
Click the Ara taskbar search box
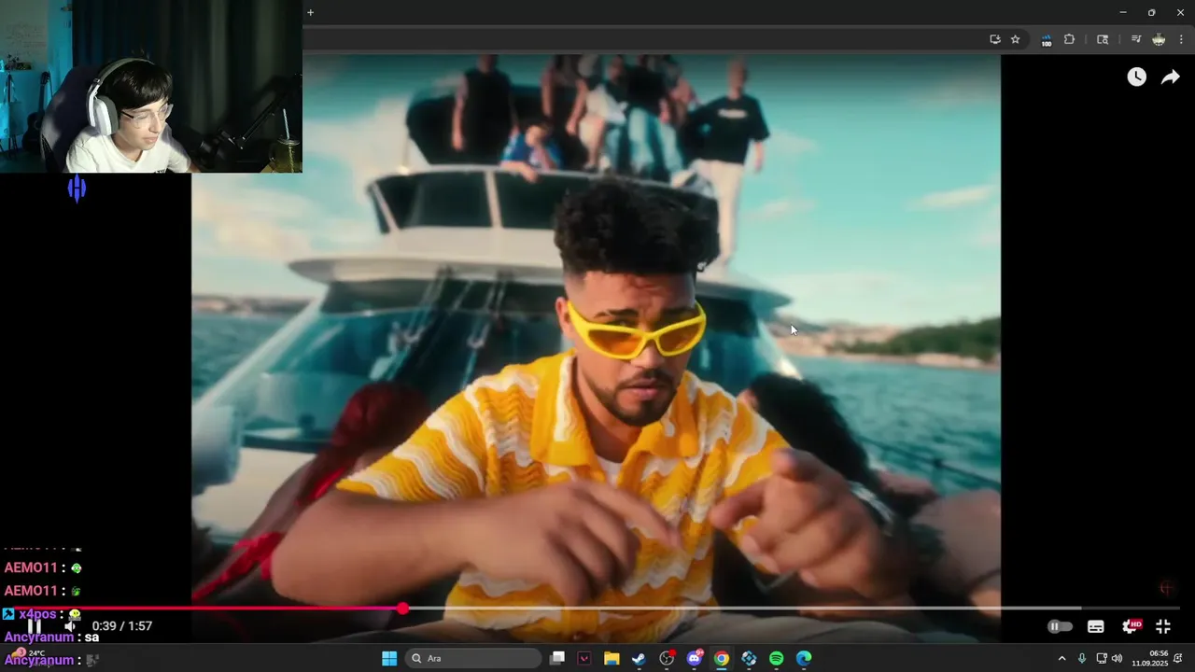tap(473, 658)
